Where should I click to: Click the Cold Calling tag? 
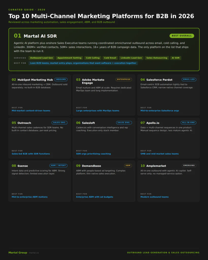(93, 58)
